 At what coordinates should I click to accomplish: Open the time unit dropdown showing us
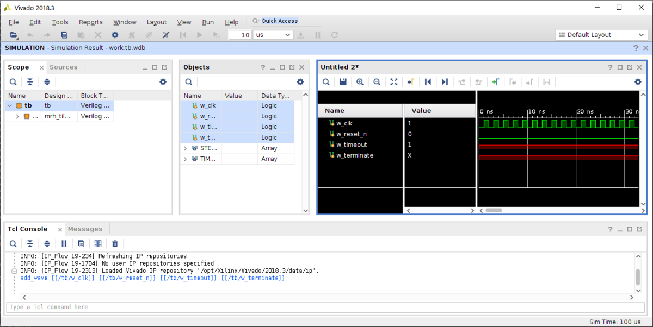click(x=273, y=35)
